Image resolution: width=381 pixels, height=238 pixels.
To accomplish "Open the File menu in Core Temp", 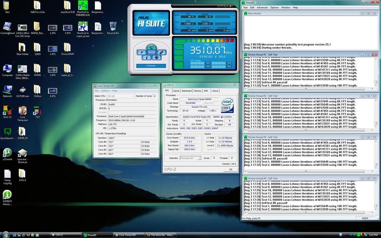I will pyautogui.click(x=96, y=91).
